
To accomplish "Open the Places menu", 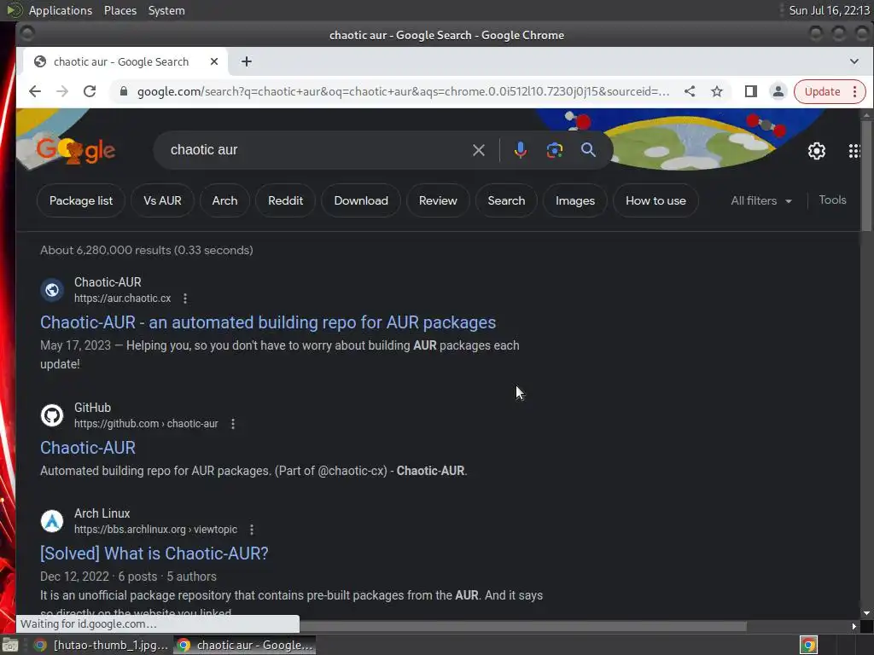I will click(x=119, y=10).
